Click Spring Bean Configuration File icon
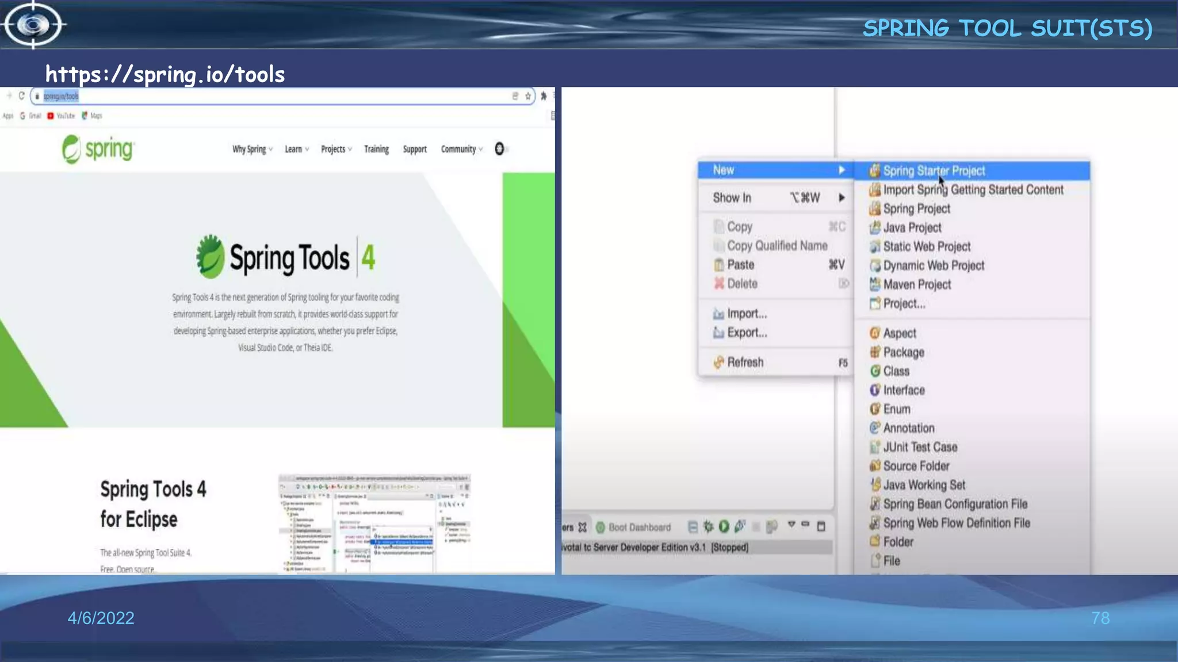This screenshot has width=1178, height=662. [875, 504]
